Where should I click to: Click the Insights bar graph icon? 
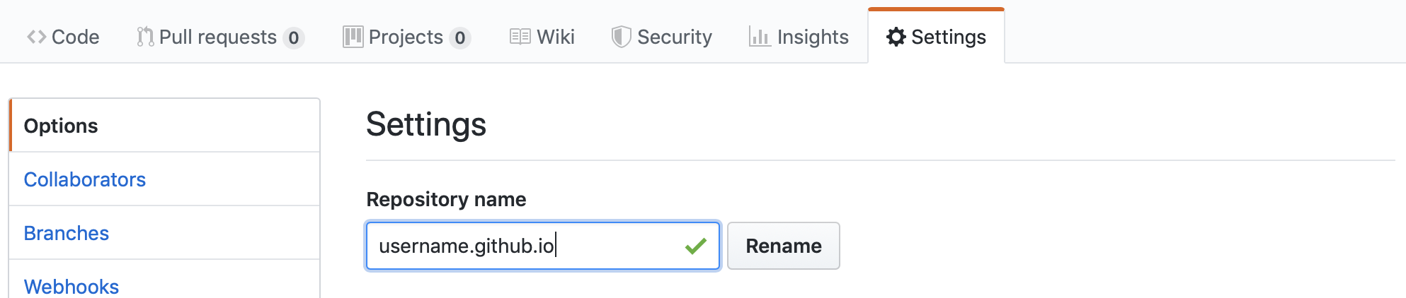760,37
